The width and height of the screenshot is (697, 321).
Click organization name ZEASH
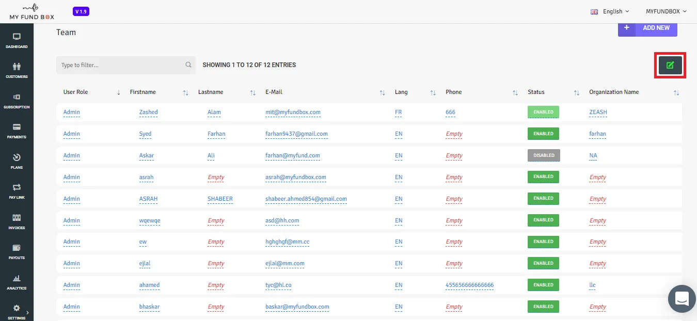click(x=598, y=112)
